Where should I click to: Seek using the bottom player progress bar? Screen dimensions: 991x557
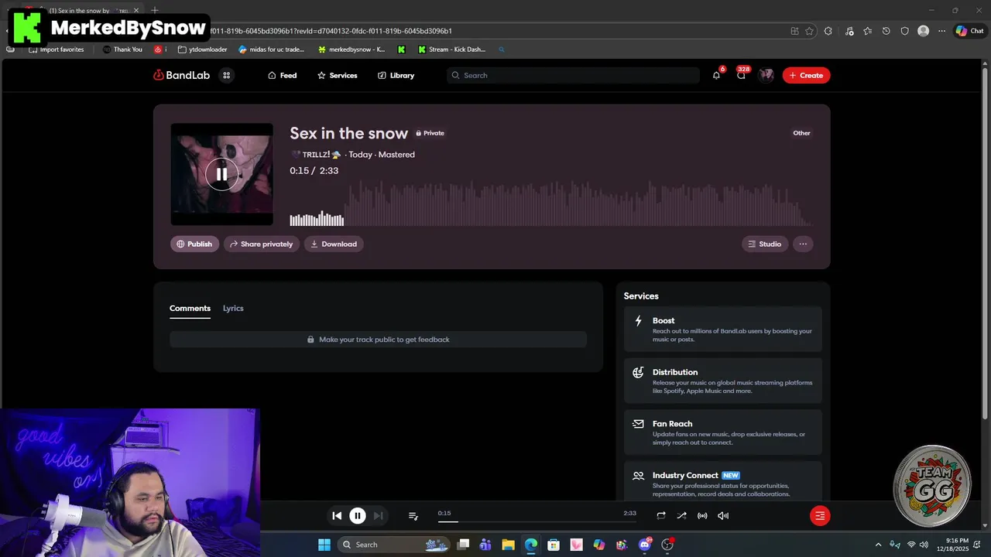tap(537, 521)
